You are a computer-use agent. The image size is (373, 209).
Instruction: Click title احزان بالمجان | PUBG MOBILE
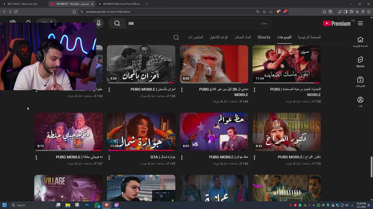click(153, 89)
